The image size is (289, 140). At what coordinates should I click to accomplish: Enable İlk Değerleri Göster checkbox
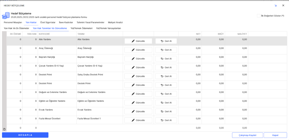pyautogui.click(x=259, y=16)
